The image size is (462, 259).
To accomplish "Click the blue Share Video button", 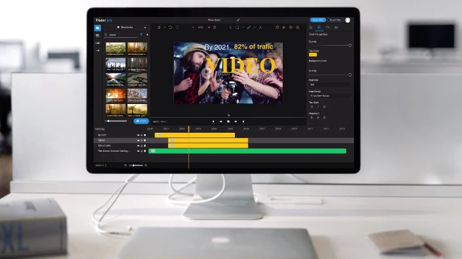I will (x=317, y=20).
